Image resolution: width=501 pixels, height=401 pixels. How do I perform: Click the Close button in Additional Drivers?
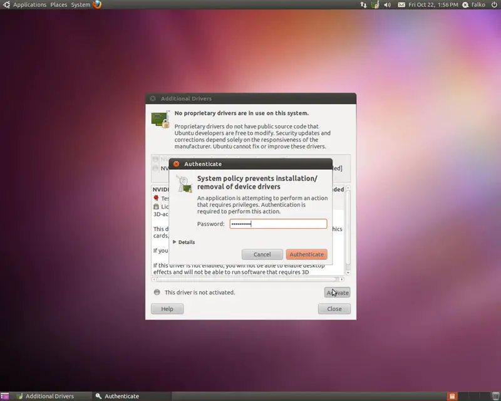(334, 309)
